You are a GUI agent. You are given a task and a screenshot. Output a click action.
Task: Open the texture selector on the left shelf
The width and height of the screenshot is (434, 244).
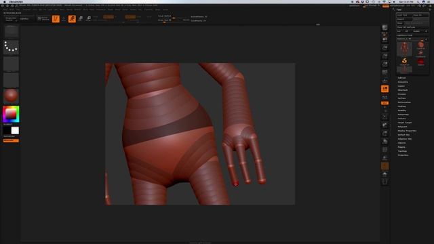[x=11, y=80]
